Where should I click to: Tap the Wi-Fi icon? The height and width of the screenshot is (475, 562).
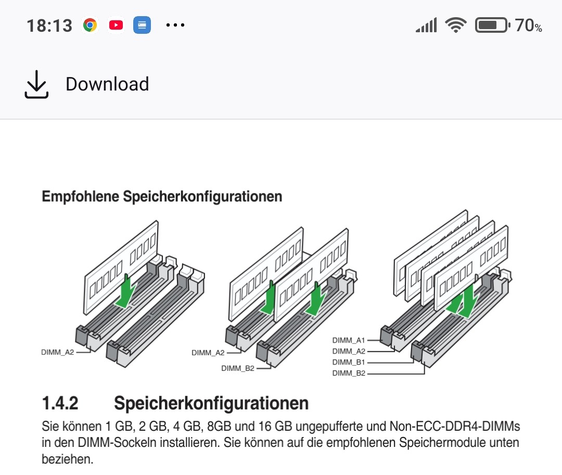click(455, 24)
